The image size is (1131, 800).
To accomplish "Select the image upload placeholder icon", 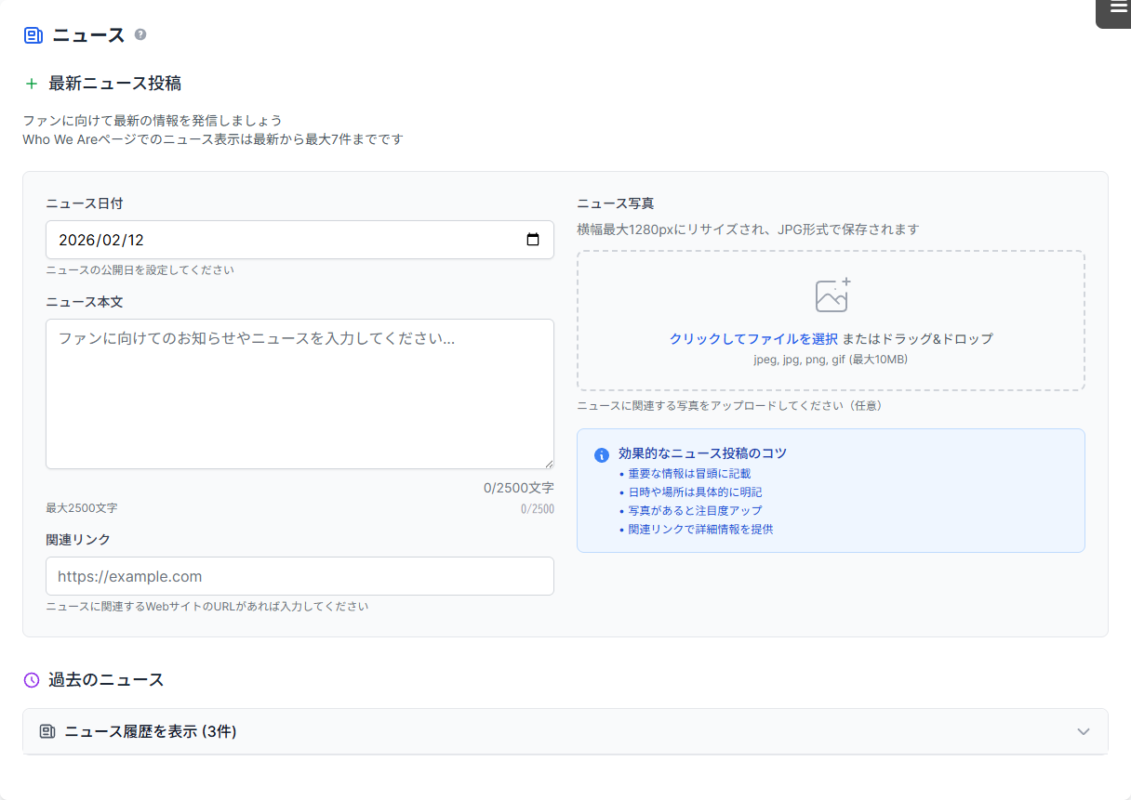I will pos(829,295).
